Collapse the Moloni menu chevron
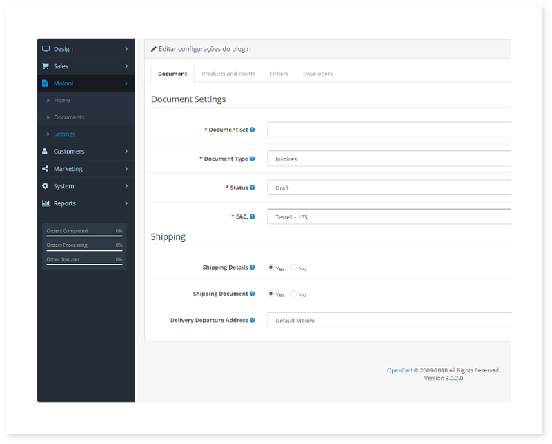The height and width of the screenshot is (444, 552). click(126, 83)
